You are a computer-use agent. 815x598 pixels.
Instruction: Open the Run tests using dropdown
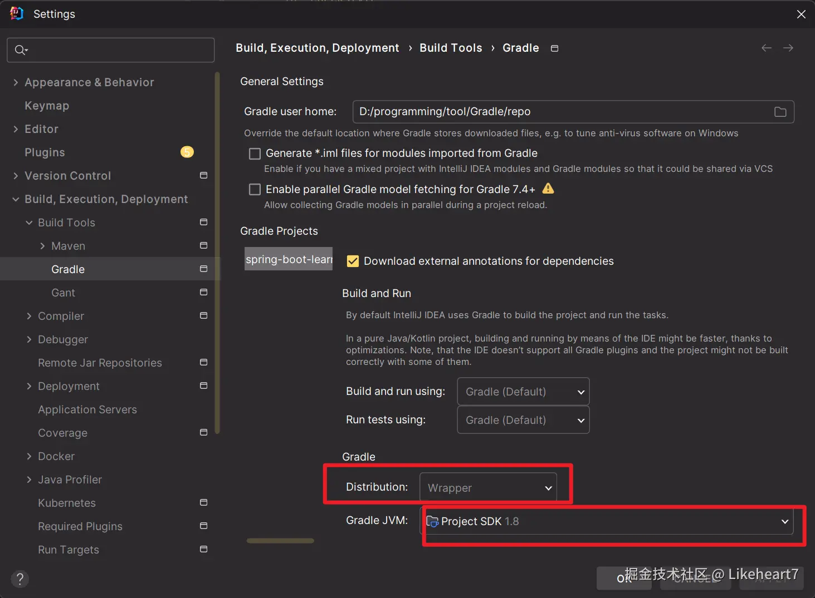point(523,420)
